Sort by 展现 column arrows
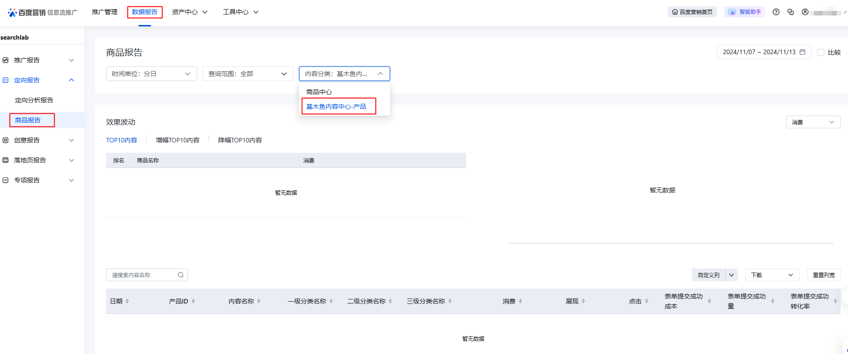848x354 pixels. [584, 301]
